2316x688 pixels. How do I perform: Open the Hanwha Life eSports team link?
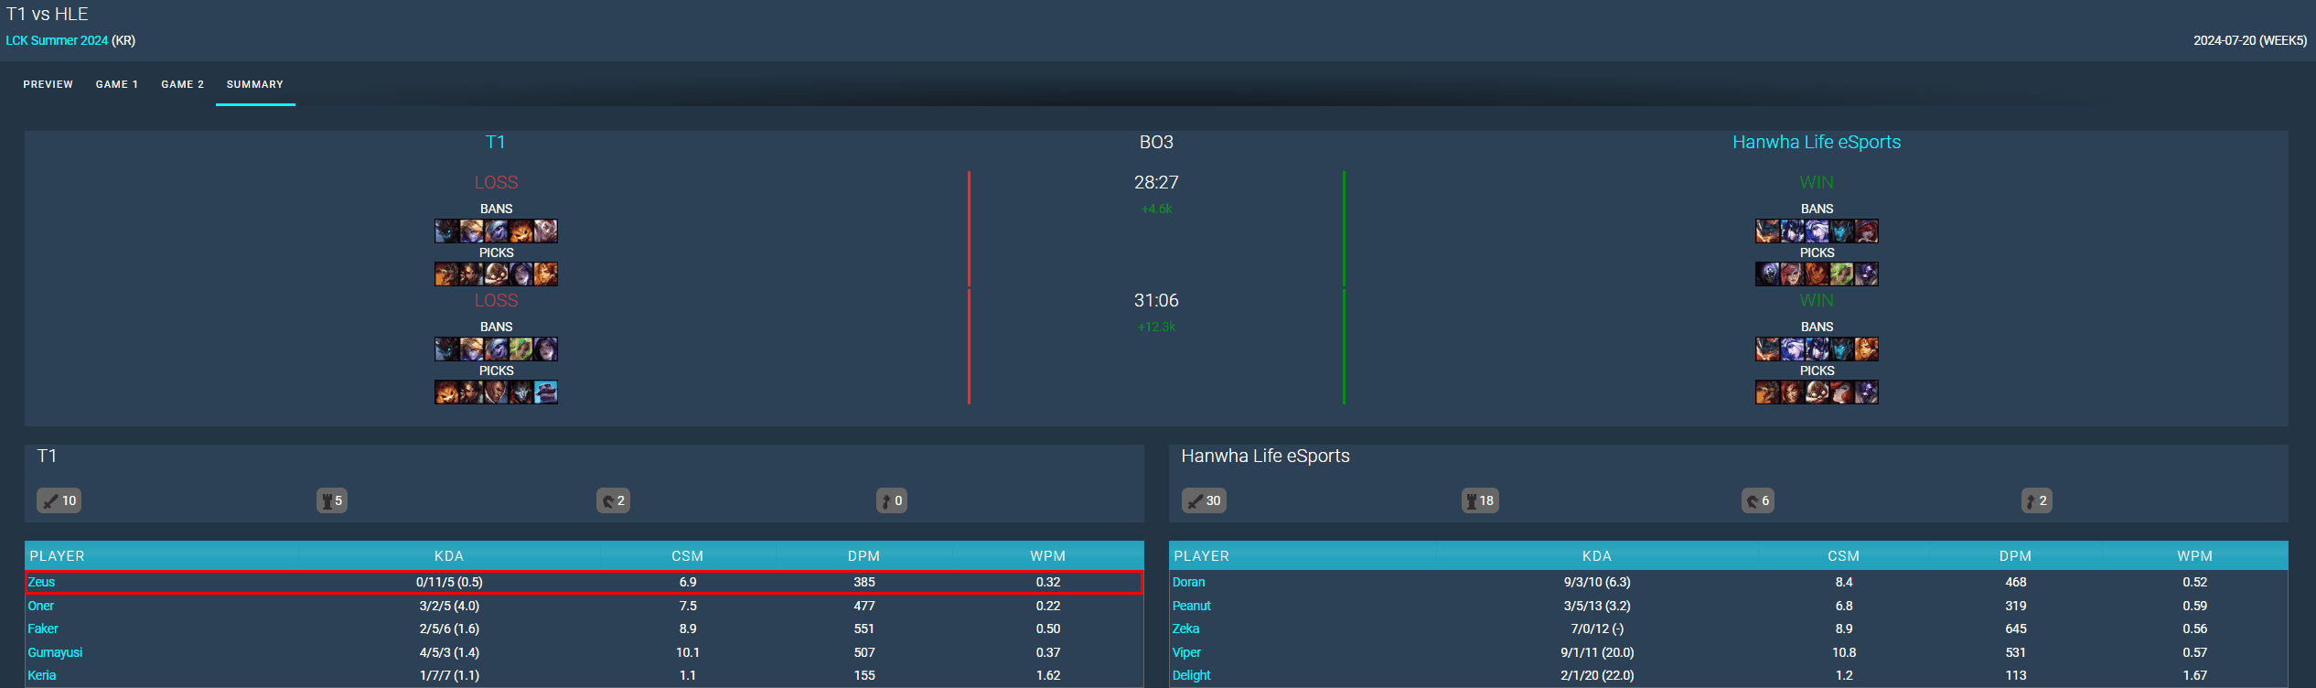tap(1817, 142)
